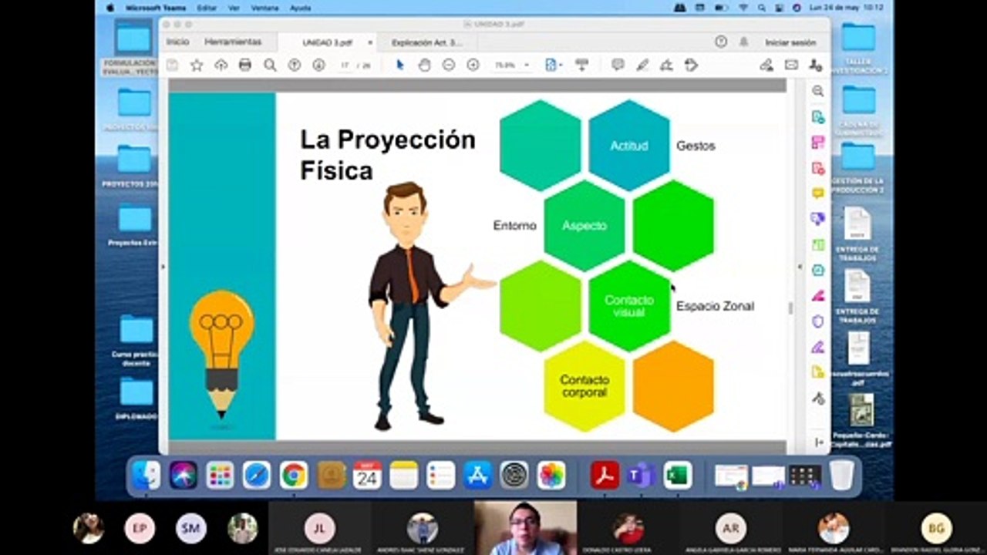Close the UNIDAD 3.pdf tab
The image size is (987, 555).
point(369,42)
